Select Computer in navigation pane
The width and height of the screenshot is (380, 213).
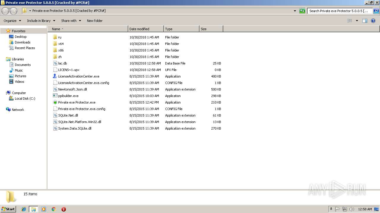[x=19, y=93]
